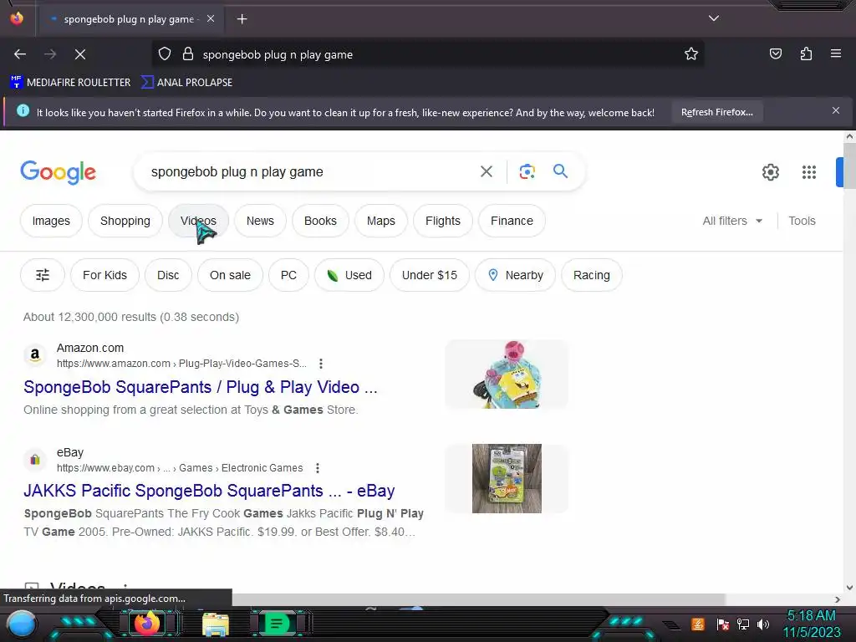This screenshot has height=642, width=856.
Task: Open tracking protection shield icon
Action: coord(165,54)
